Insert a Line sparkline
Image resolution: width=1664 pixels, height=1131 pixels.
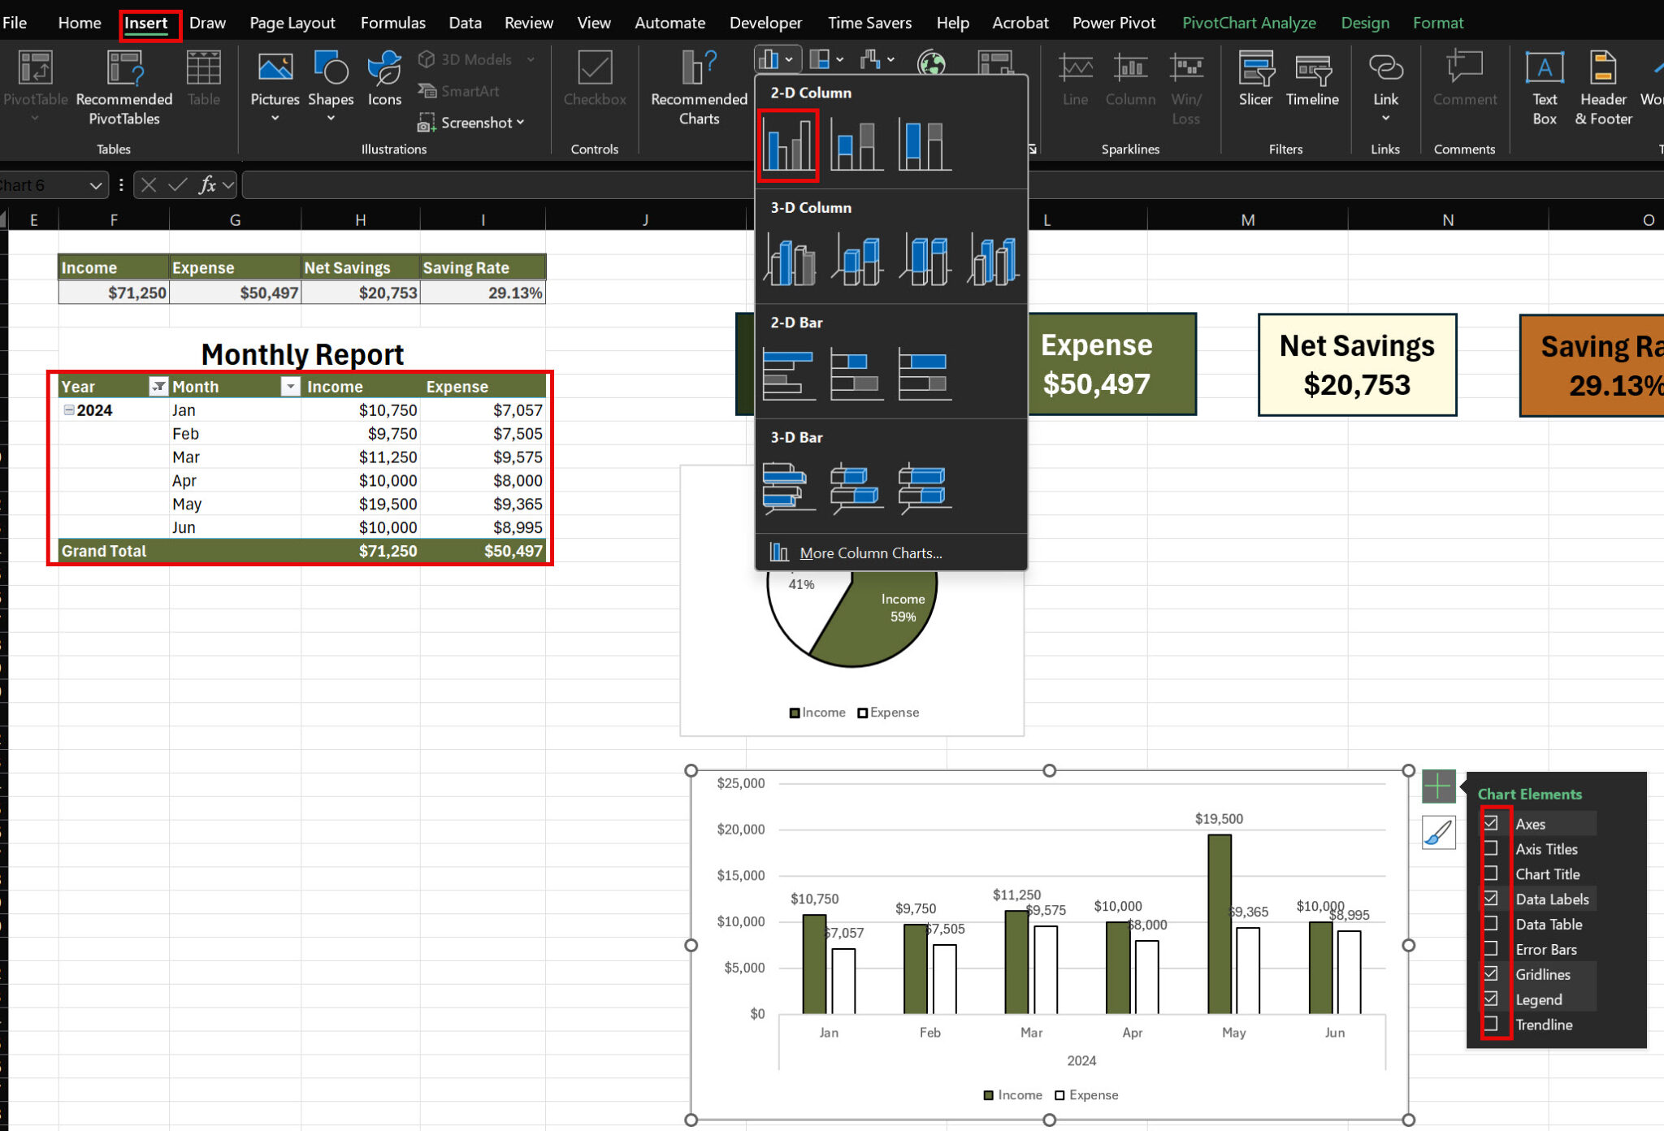(x=1074, y=81)
